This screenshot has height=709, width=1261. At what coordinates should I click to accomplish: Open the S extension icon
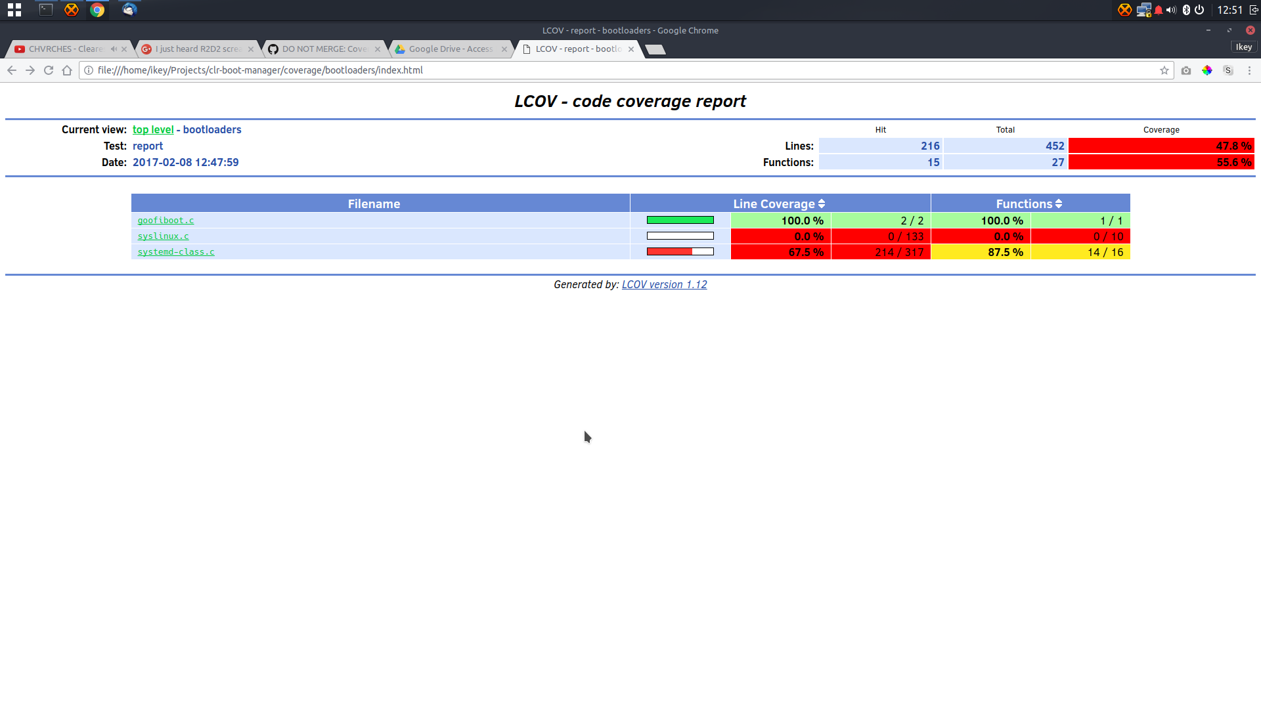(1228, 70)
